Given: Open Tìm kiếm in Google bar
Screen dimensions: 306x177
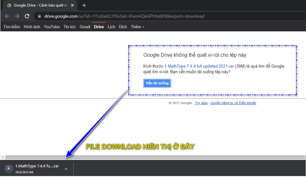Looking at the screenshot, I should [12, 27].
